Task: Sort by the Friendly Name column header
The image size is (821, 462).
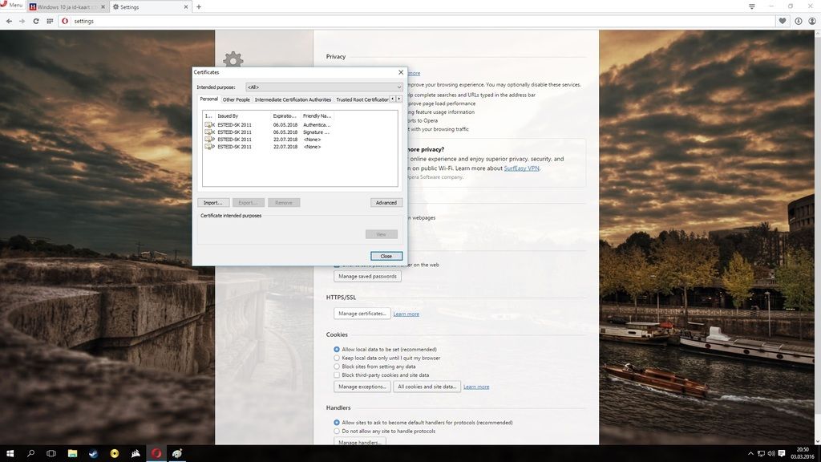Action: (317, 115)
